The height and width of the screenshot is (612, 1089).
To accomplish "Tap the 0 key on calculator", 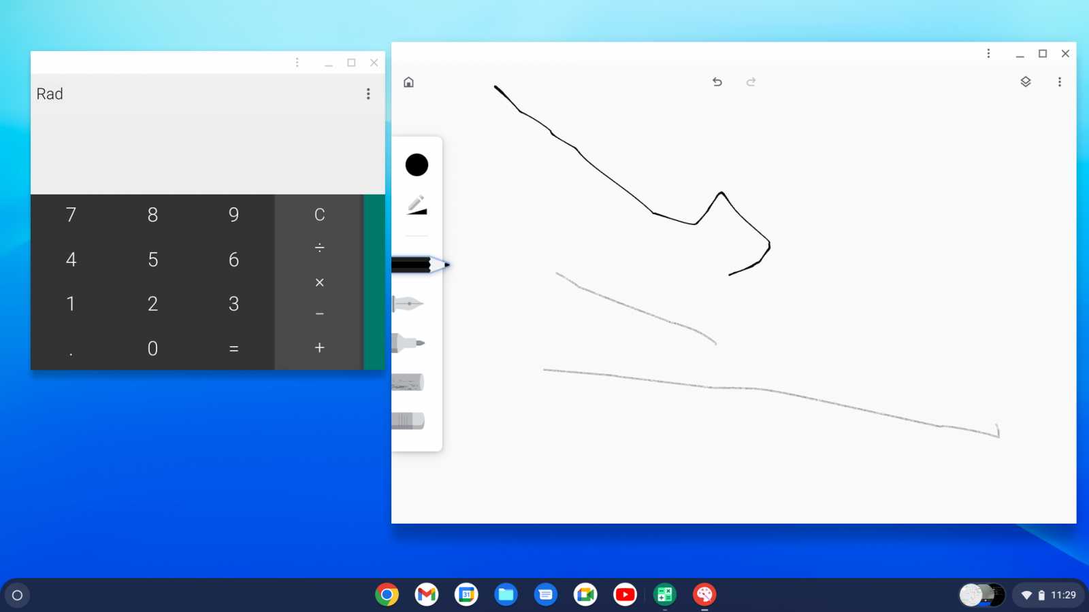I will coord(152,348).
